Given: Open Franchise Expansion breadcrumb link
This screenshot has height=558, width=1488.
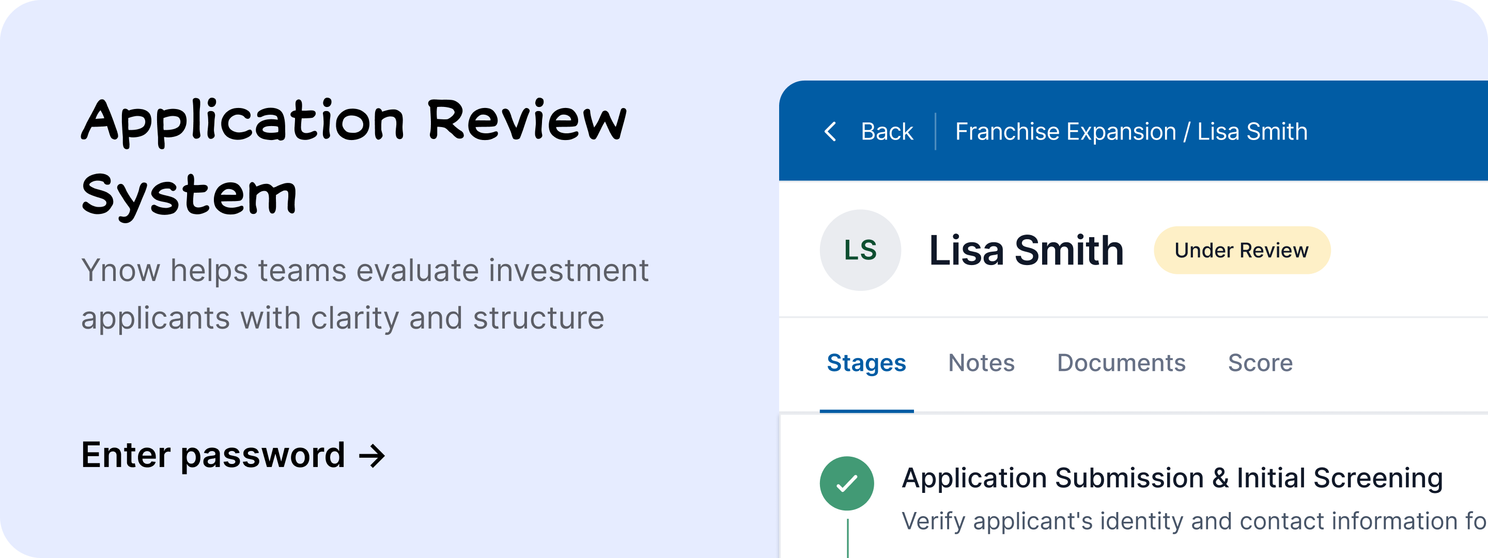Looking at the screenshot, I should point(1065,132).
